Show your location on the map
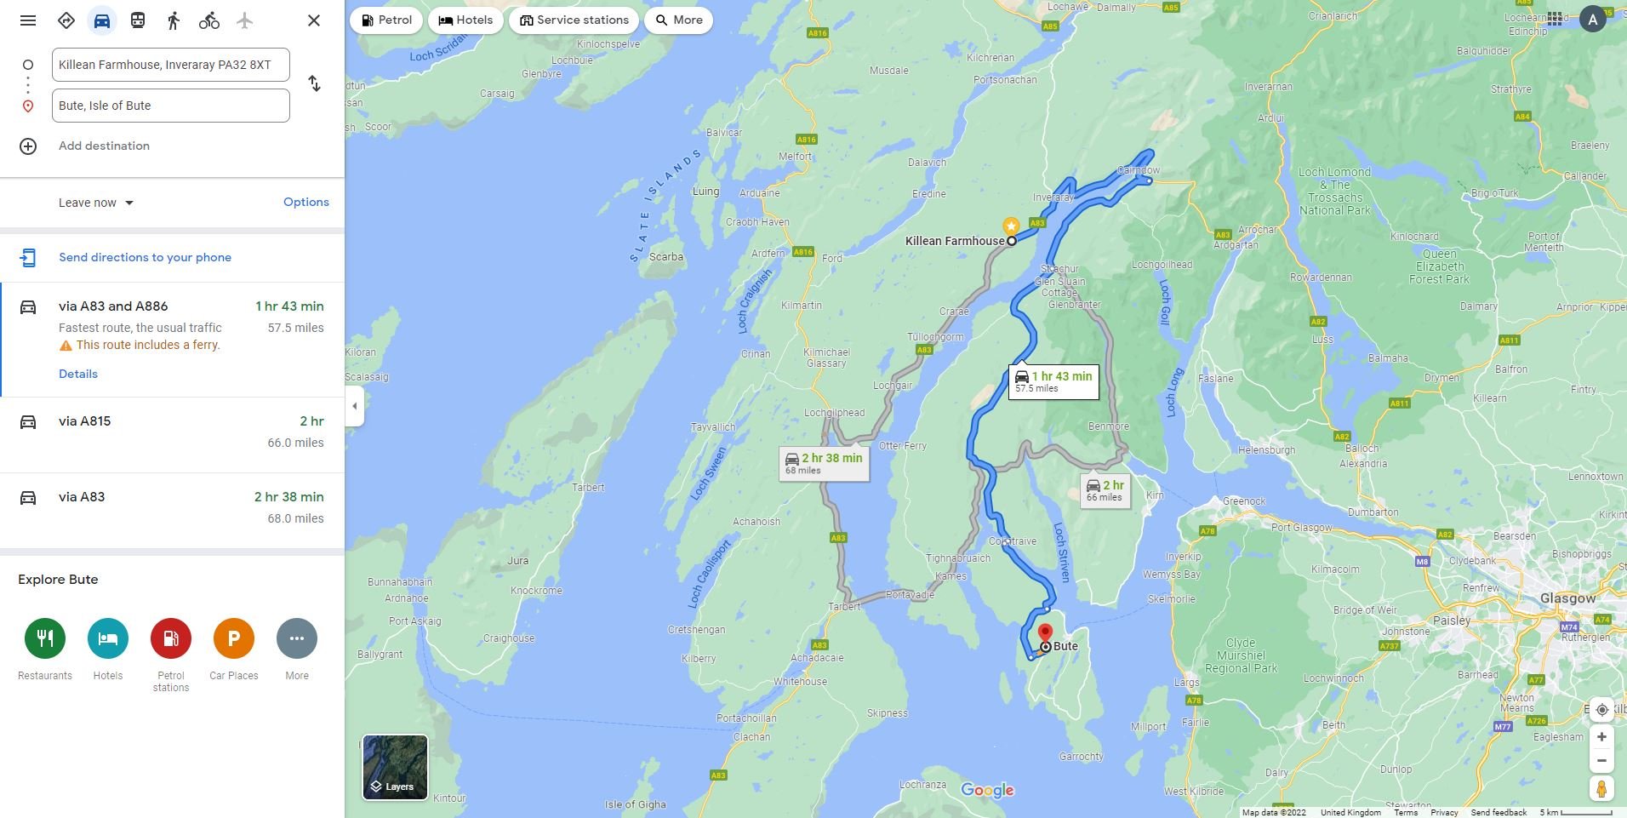The height and width of the screenshot is (818, 1627). (x=1601, y=710)
